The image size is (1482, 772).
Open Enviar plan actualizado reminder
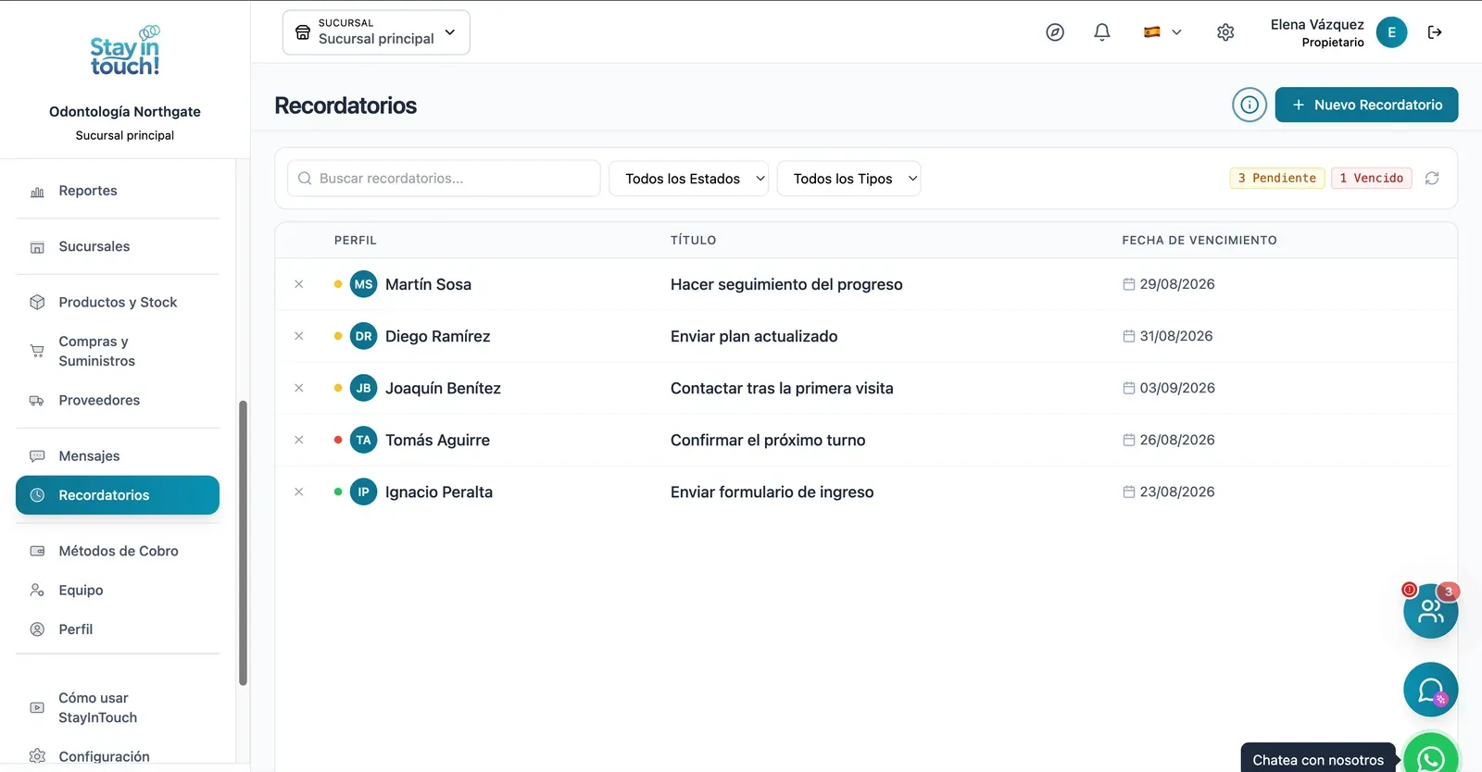[754, 336]
